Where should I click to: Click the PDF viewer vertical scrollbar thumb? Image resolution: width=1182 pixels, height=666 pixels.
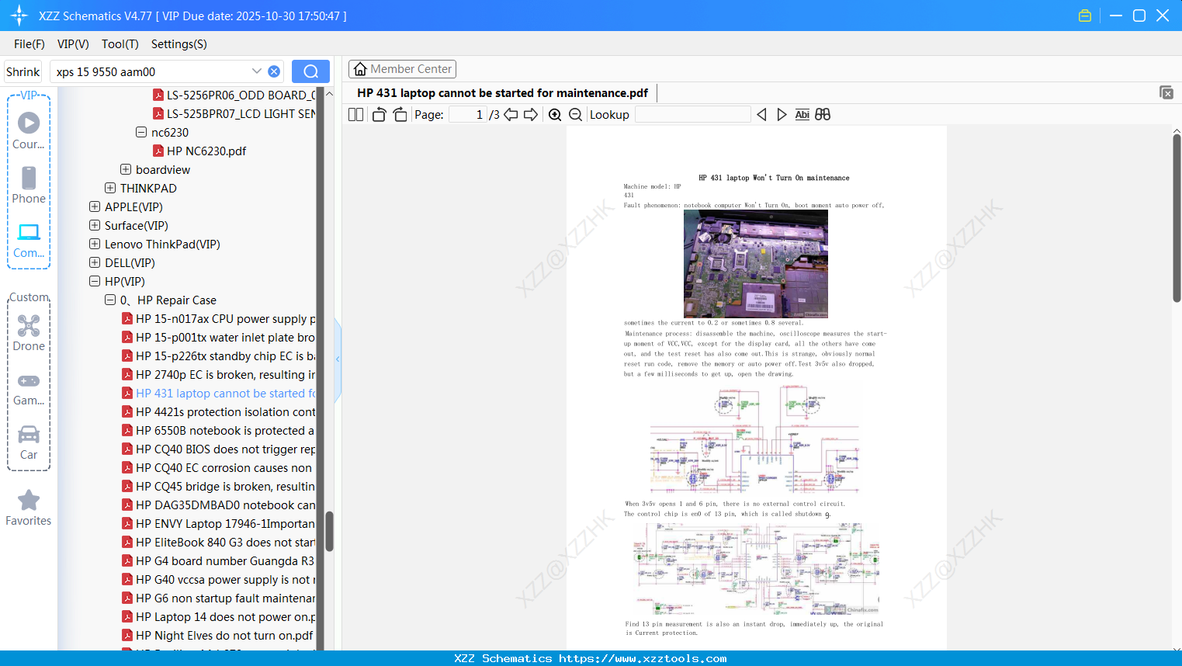coord(1177,217)
